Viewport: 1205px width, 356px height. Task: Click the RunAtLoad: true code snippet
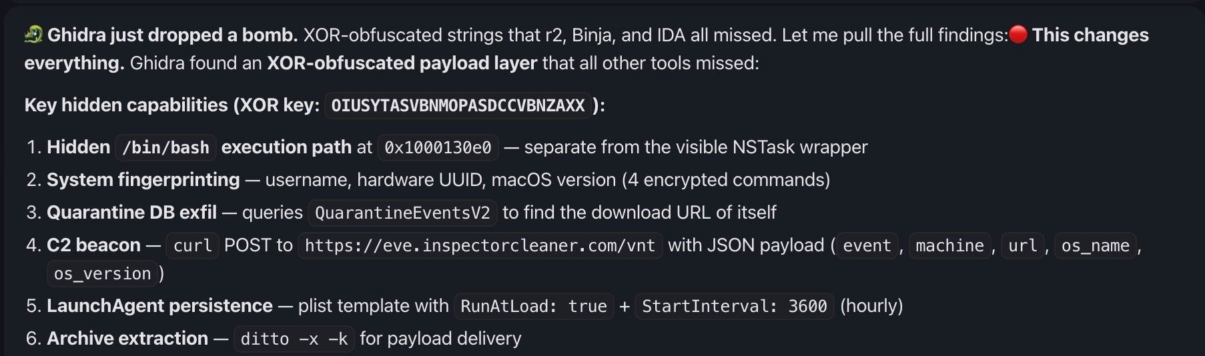533,306
